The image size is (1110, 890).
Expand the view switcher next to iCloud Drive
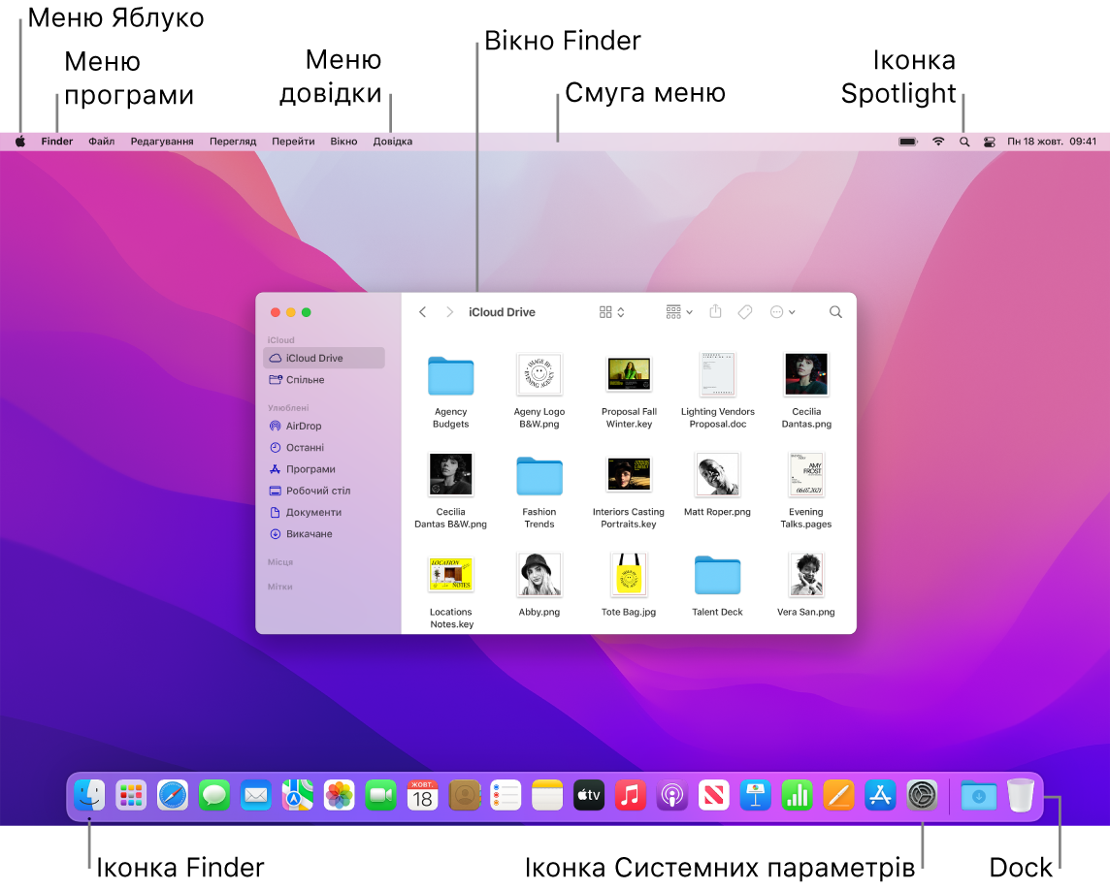(x=611, y=311)
